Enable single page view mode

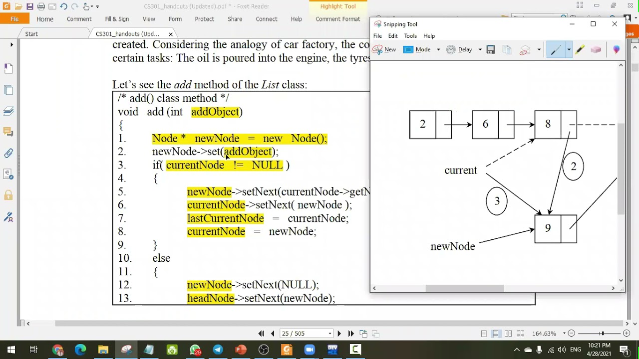coord(484,334)
